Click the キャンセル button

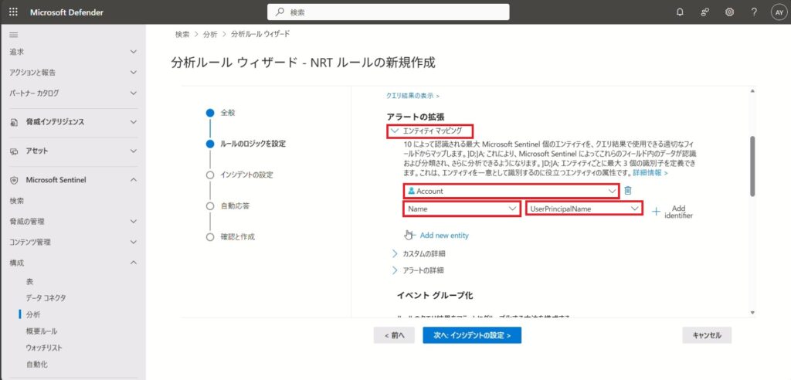(x=706, y=335)
